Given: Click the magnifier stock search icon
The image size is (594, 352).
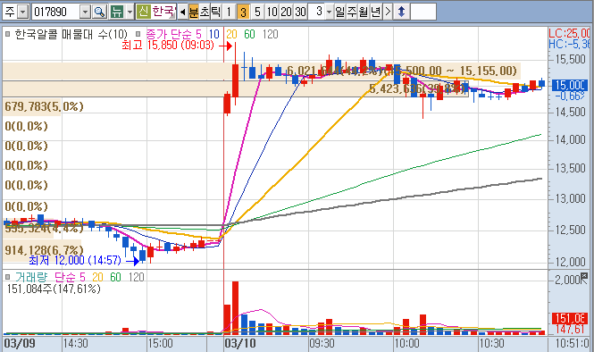Looking at the screenshot, I should (100, 12).
